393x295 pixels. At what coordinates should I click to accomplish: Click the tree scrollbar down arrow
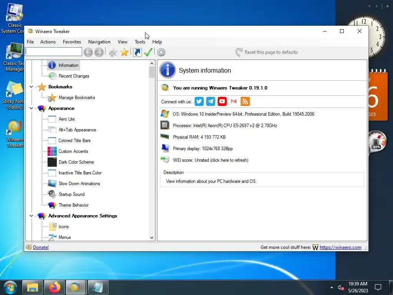pyautogui.click(x=152, y=237)
